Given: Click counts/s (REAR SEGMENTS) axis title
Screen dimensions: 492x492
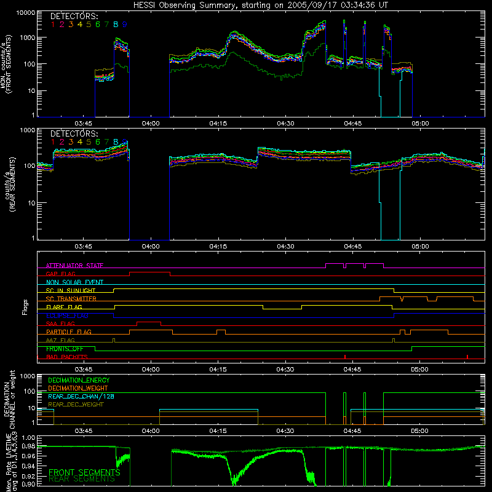Looking at the screenshot, I should (10, 184).
